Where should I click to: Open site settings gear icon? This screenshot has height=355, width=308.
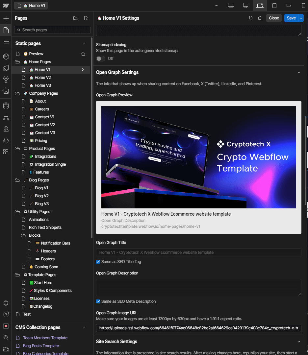click(x=6, y=303)
